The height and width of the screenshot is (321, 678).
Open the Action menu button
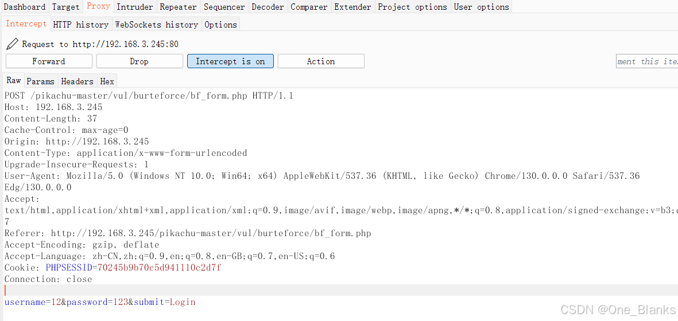coord(321,61)
